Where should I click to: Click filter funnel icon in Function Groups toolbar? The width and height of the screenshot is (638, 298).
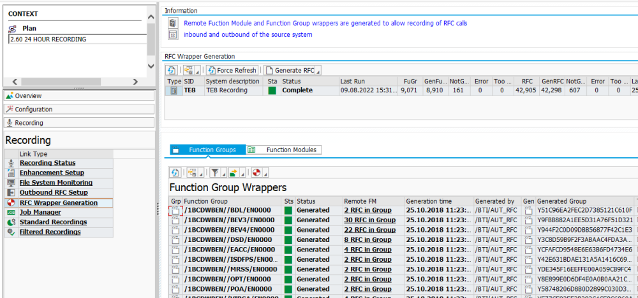click(215, 173)
